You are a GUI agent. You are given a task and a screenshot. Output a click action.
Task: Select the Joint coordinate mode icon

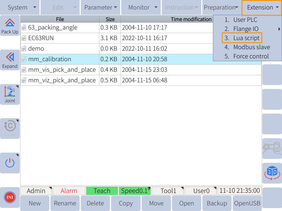pyautogui.click(x=10, y=95)
